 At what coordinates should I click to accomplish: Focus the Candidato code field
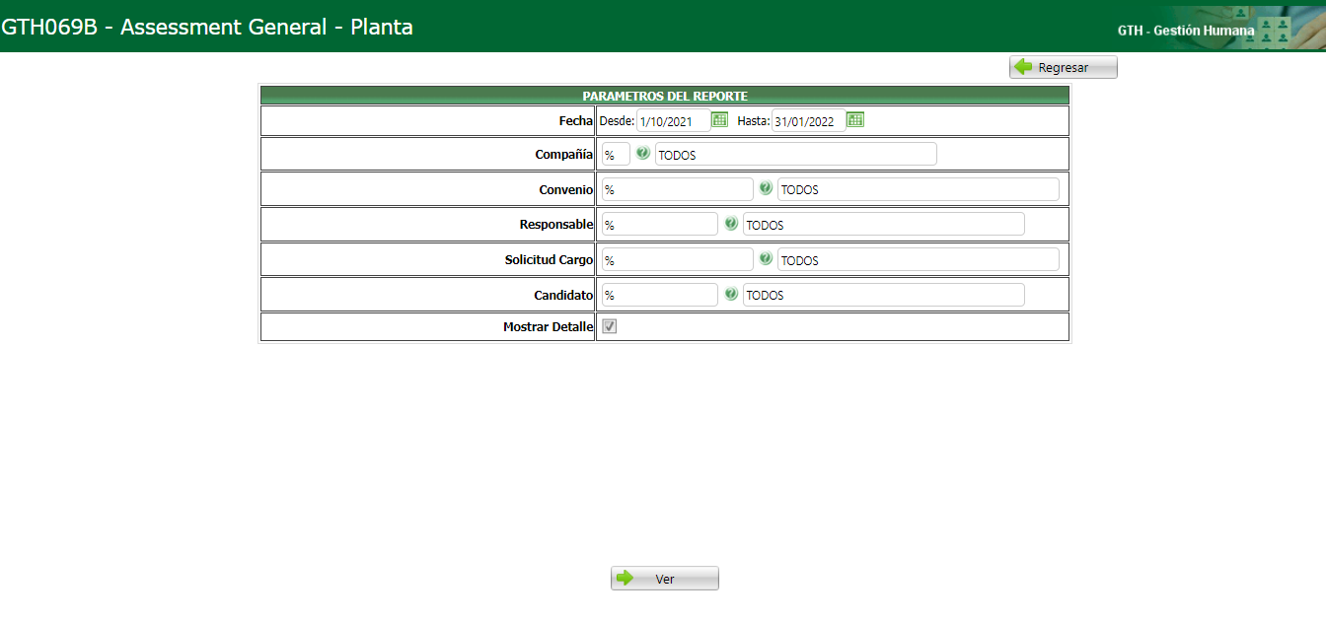click(x=660, y=295)
